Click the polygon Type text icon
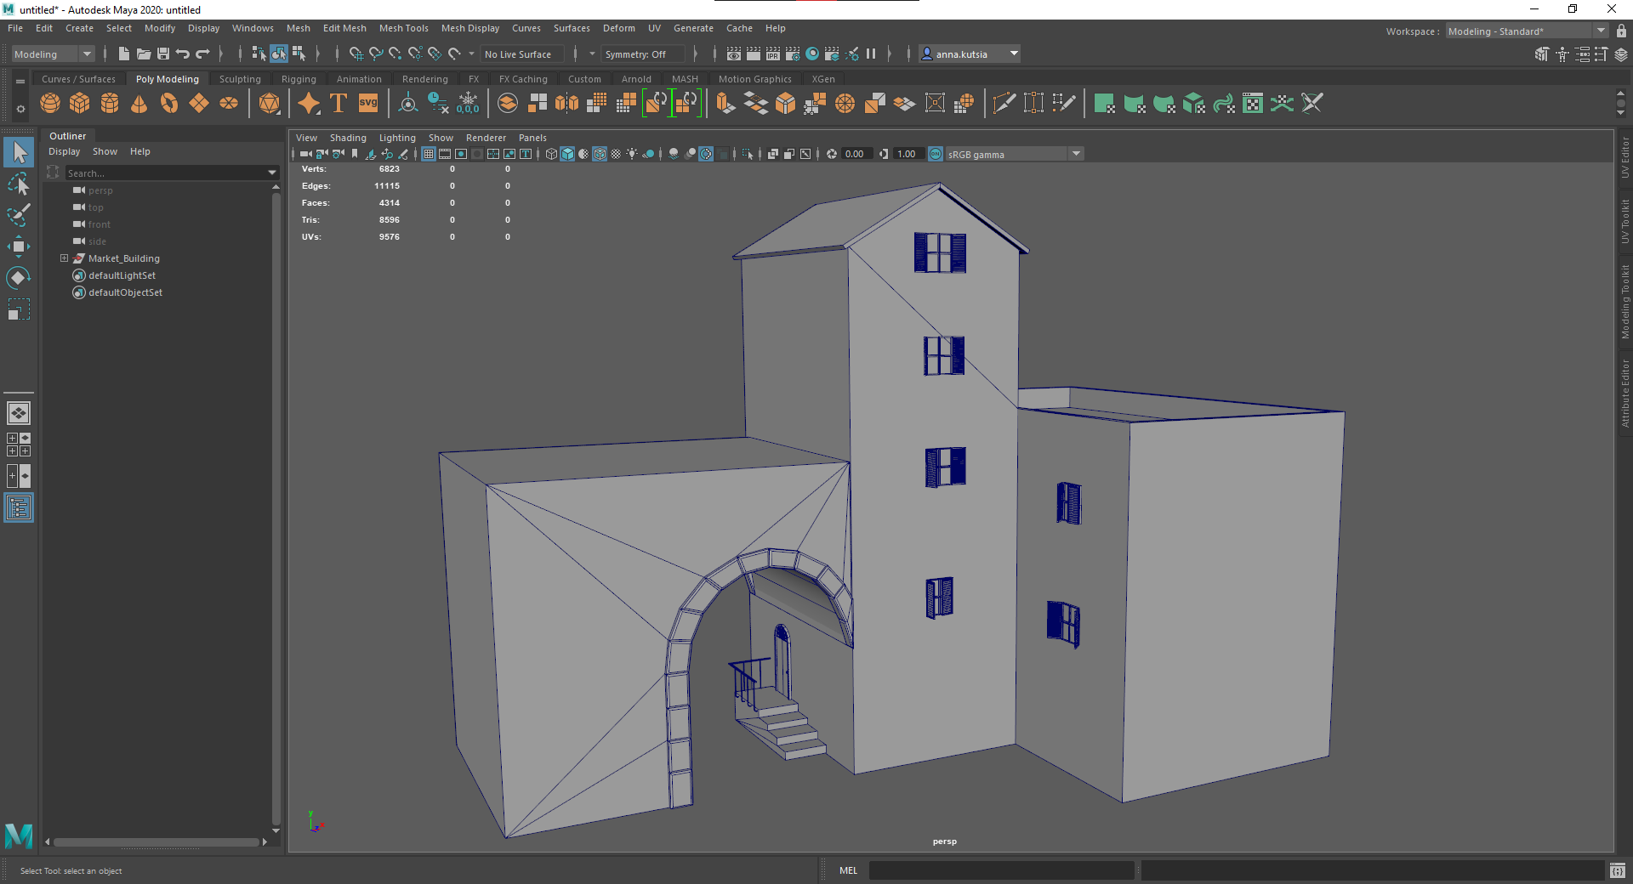Image resolution: width=1633 pixels, height=884 pixels. click(x=339, y=104)
